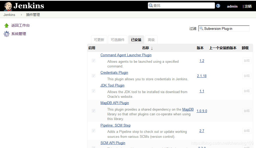Viewport: 256px width, 148px height.
Task: Click 卸载 button for MapDB API Plugin
Action: click(x=247, y=111)
